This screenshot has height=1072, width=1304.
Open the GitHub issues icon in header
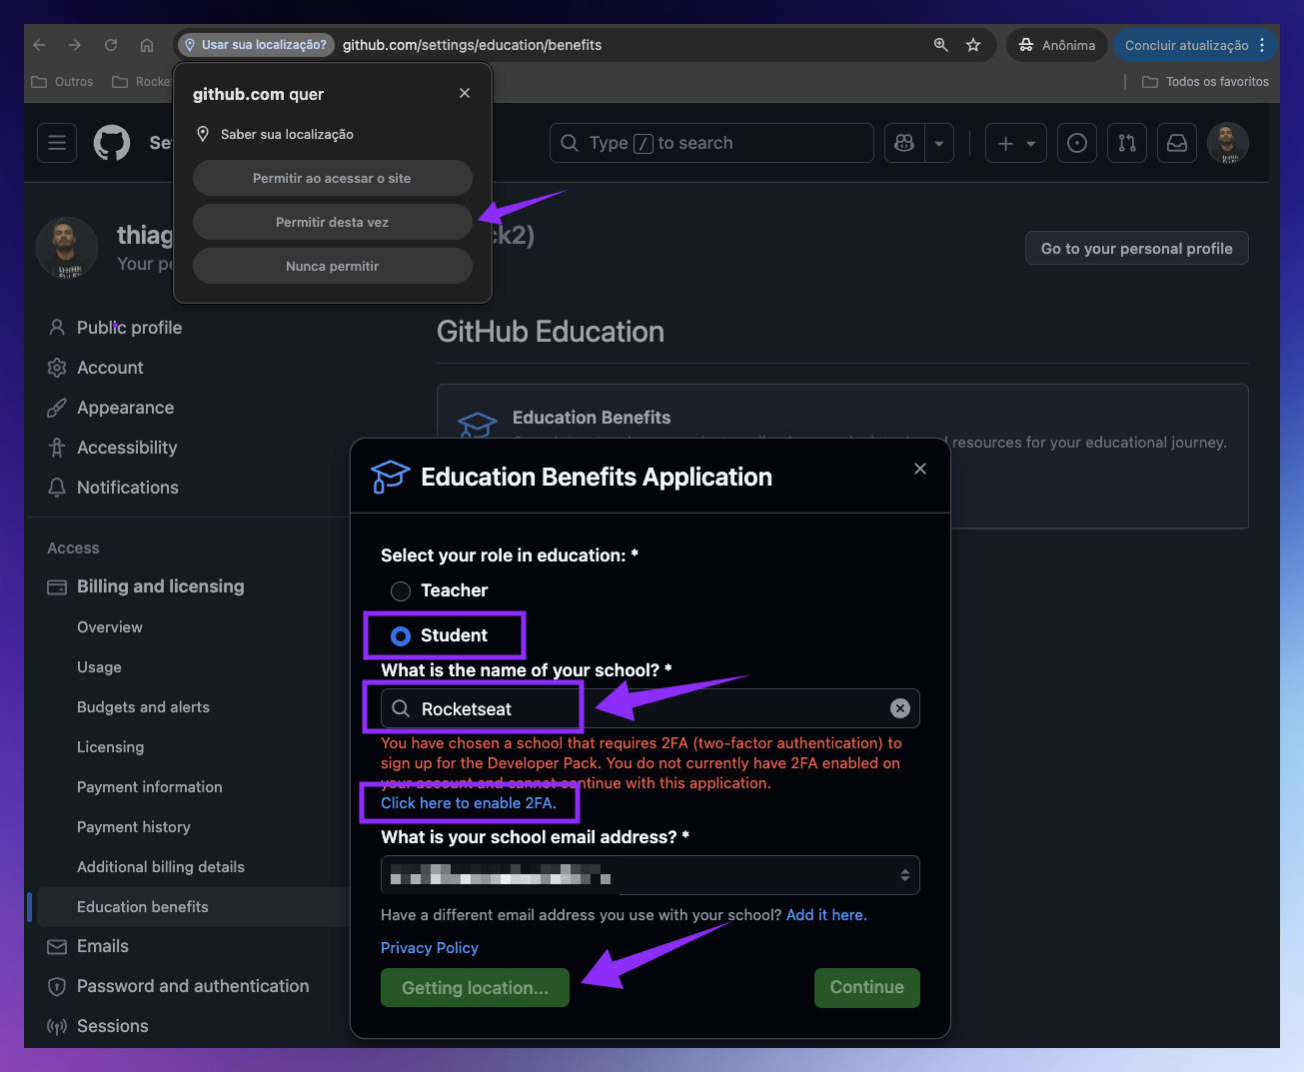[x=1077, y=143]
